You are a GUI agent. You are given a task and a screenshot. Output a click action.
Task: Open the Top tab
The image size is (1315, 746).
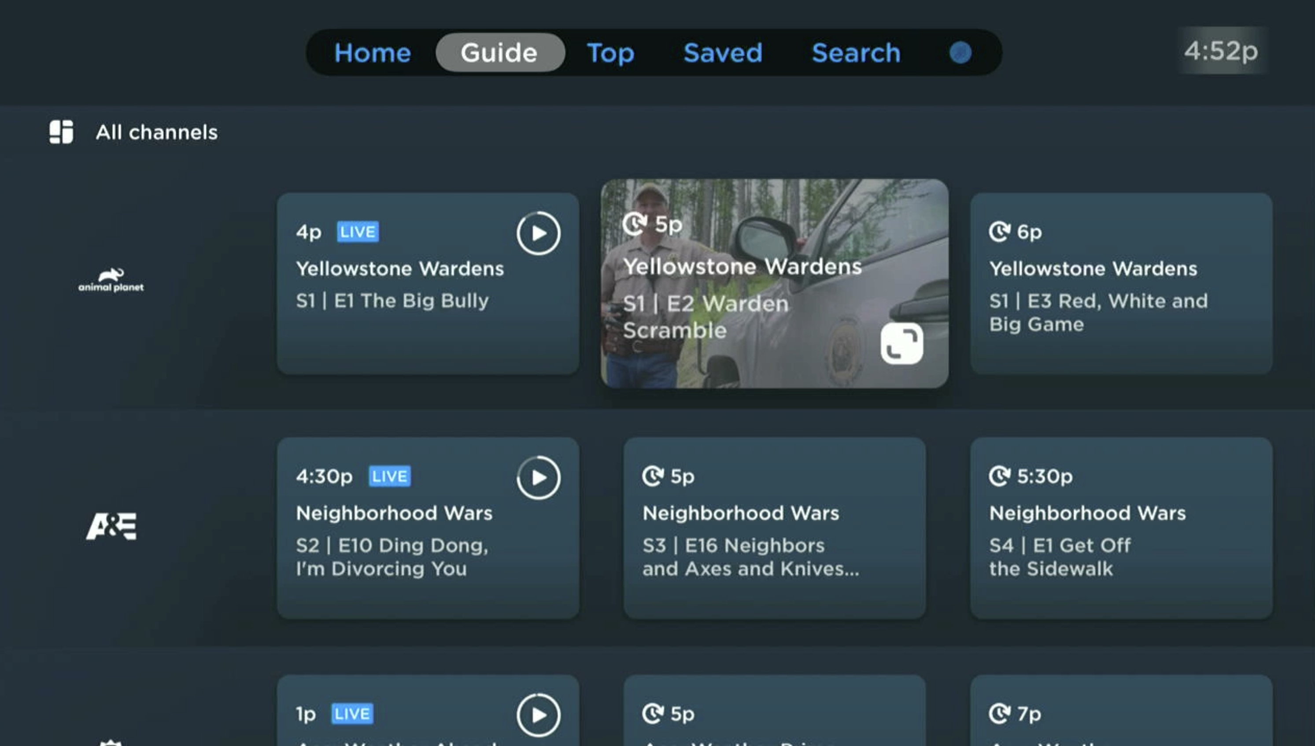[x=610, y=53]
